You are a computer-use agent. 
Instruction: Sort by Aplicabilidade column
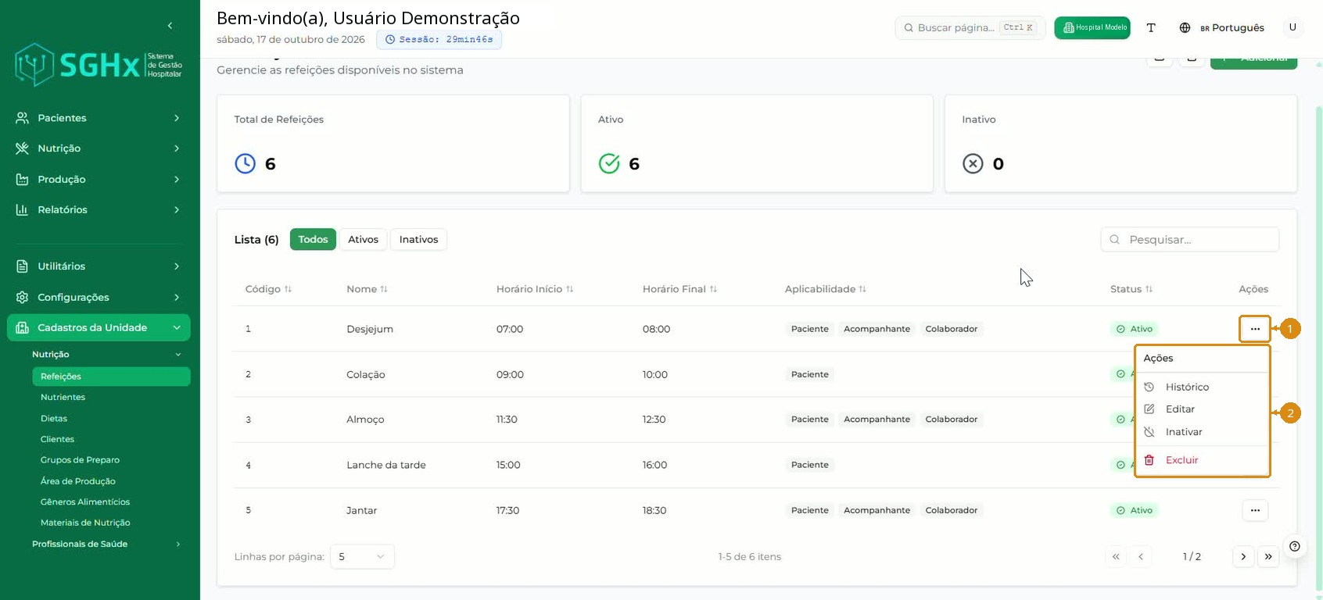[x=826, y=289]
